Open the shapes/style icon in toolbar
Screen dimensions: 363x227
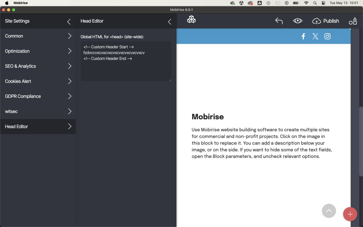(353, 21)
